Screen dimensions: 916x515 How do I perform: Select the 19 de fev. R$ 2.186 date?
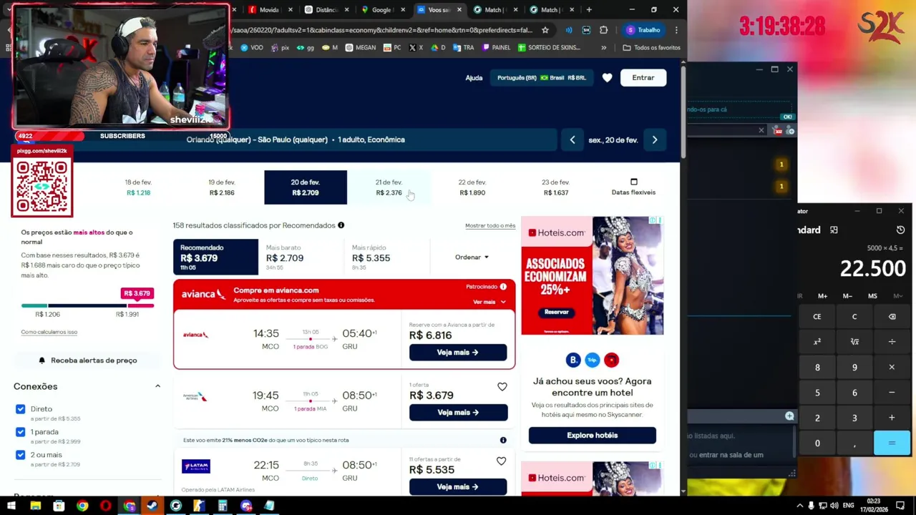222,187
